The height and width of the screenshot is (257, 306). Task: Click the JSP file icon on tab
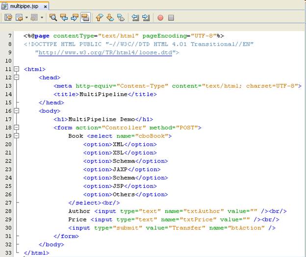click(x=5, y=6)
